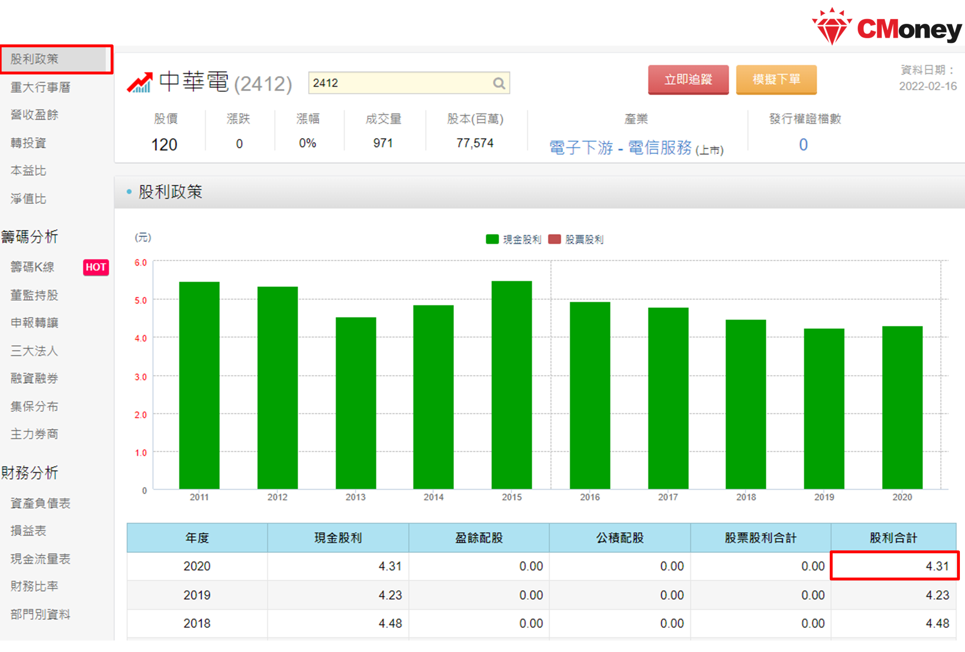Open 主力券商 in the sidebar
Image resolution: width=965 pixels, height=652 pixels.
(x=35, y=434)
